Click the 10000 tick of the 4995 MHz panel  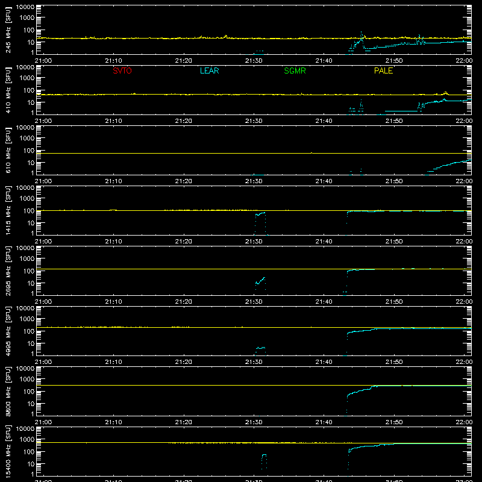pyautogui.click(x=25, y=308)
